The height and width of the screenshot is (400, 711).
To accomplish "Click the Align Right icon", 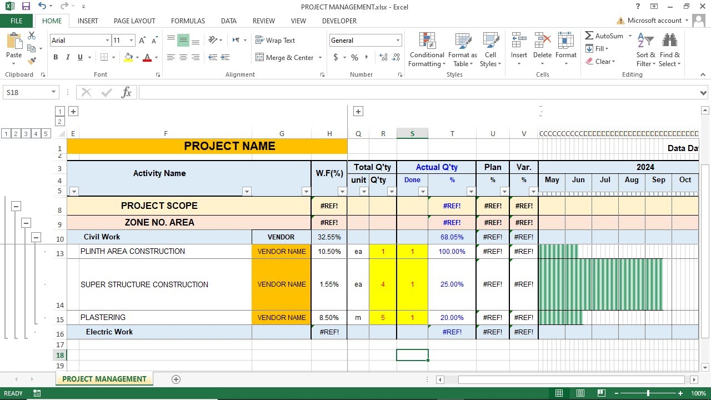I will [x=196, y=57].
